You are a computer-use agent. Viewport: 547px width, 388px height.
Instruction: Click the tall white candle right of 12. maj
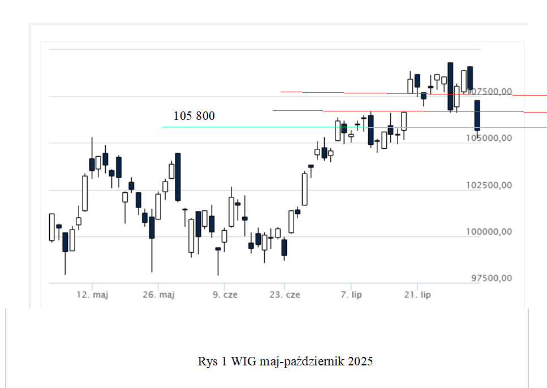[x=85, y=193]
